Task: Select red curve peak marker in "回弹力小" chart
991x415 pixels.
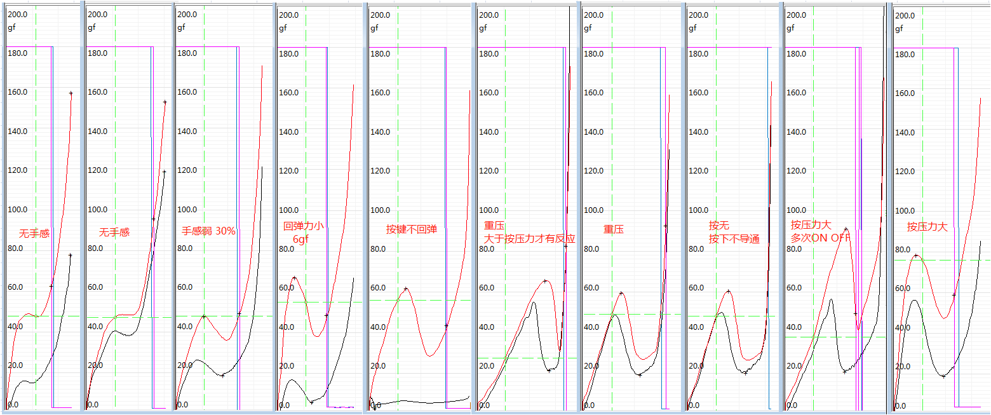Action: 294,278
